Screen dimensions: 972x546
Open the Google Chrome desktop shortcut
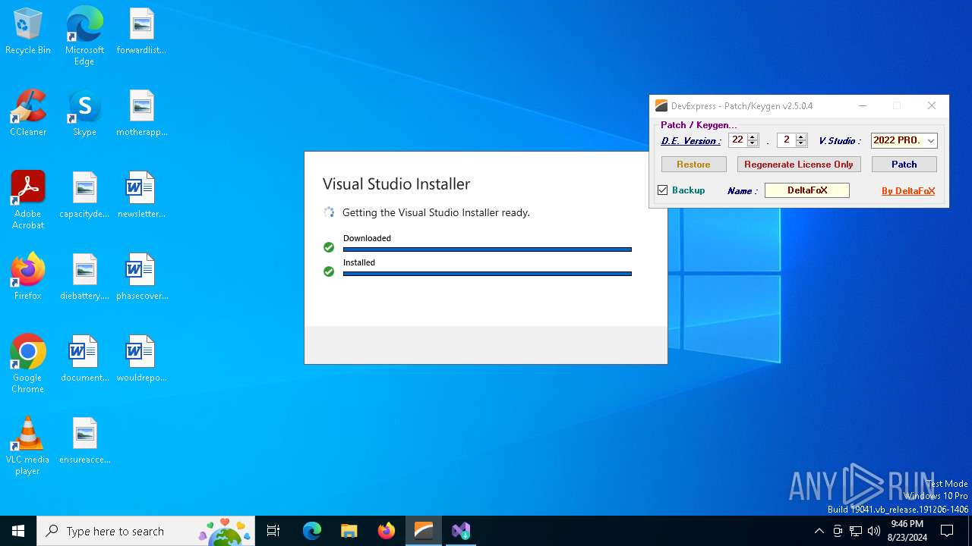[x=28, y=364]
